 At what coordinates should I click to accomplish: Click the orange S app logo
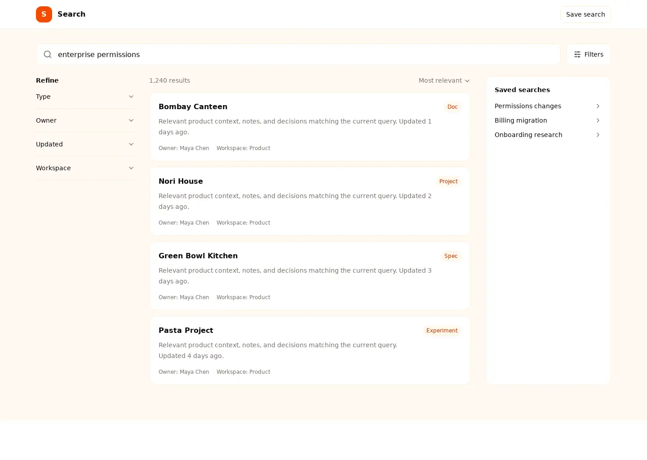click(x=44, y=14)
